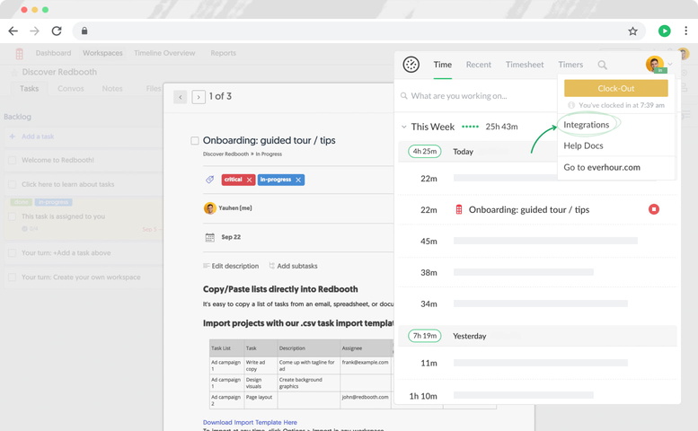698x431 pixels.
Task: Click the Redbooth logo icon
Action: (19, 54)
